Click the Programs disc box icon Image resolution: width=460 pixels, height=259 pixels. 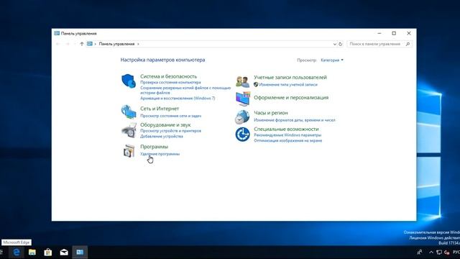pyautogui.click(x=129, y=150)
